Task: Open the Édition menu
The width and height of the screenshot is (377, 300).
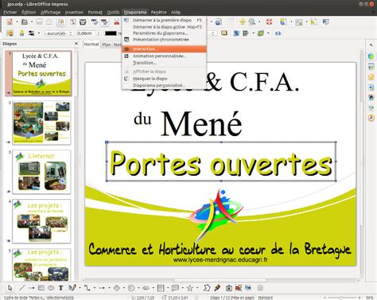Action: (29, 12)
